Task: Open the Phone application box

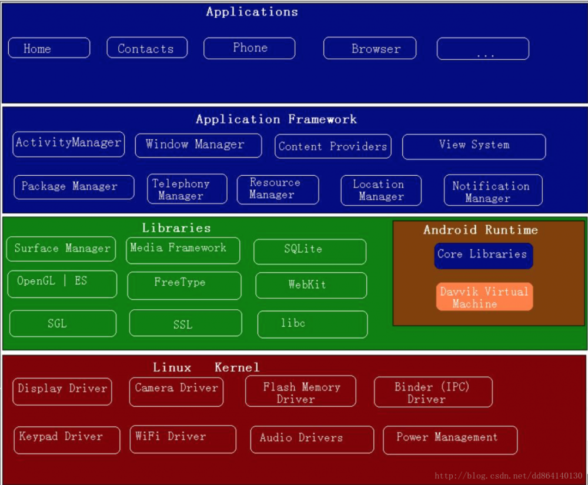Action: pyautogui.click(x=249, y=48)
